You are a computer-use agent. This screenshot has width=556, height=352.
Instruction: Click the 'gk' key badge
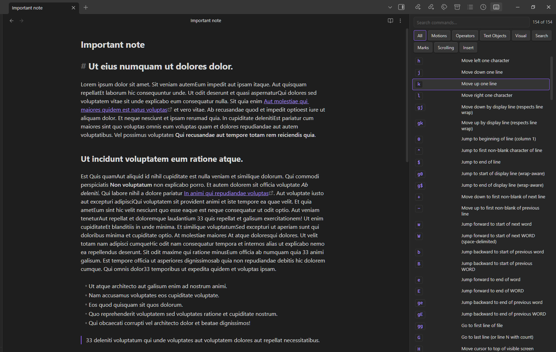pos(420,123)
